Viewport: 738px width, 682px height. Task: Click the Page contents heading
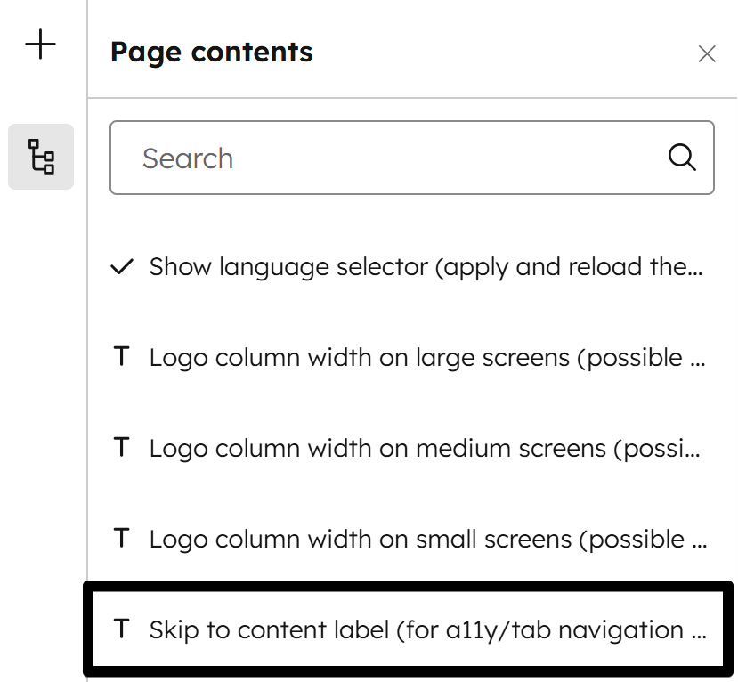point(211,53)
